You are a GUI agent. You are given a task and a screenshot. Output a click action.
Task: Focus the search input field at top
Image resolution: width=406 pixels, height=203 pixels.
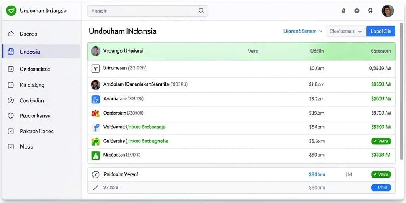pos(147,11)
